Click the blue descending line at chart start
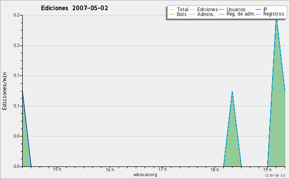Image resolution: width=290 pixels, height=179 pixels. 27,129
